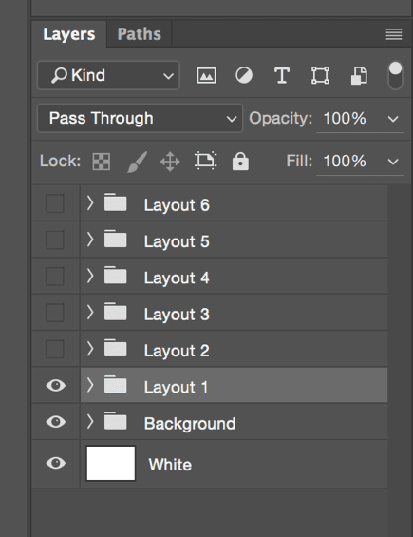Prevent auto-nesting into artboards lock icon

(x=206, y=161)
